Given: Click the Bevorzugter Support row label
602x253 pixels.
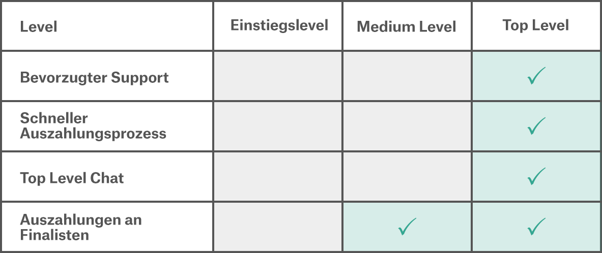Looking at the screenshot, I should pyautogui.click(x=94, y=78).
